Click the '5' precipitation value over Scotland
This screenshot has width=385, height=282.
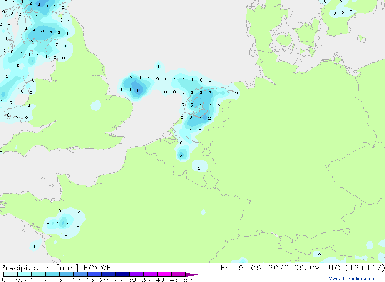[42, 30]
